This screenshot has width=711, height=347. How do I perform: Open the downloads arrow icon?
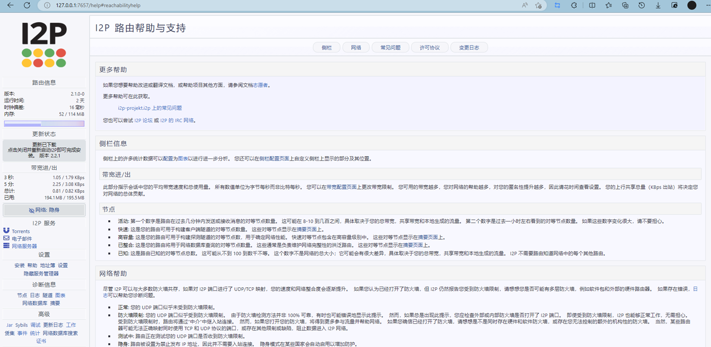658,5
